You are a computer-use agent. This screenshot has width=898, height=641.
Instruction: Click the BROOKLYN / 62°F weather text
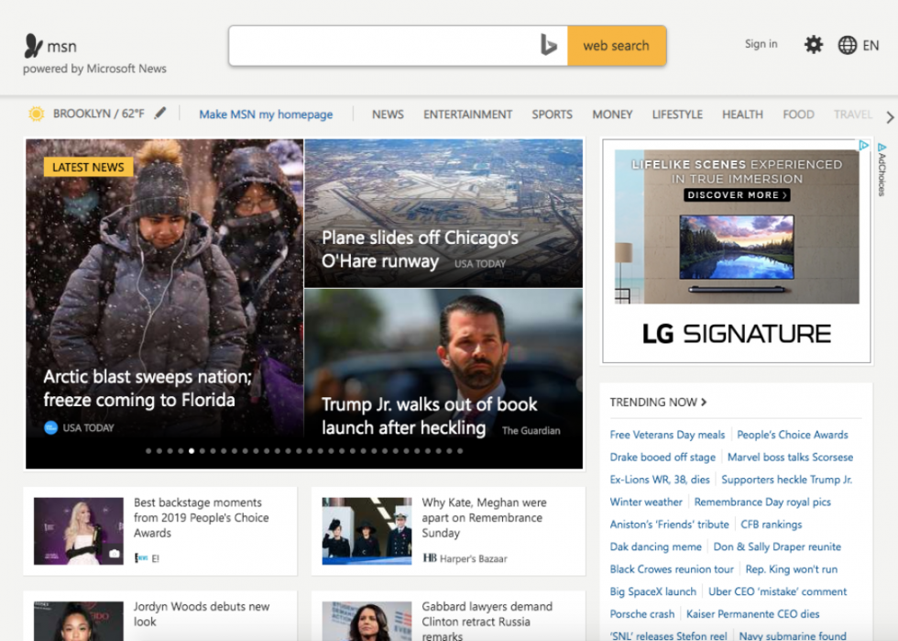[x=99, y=114]
